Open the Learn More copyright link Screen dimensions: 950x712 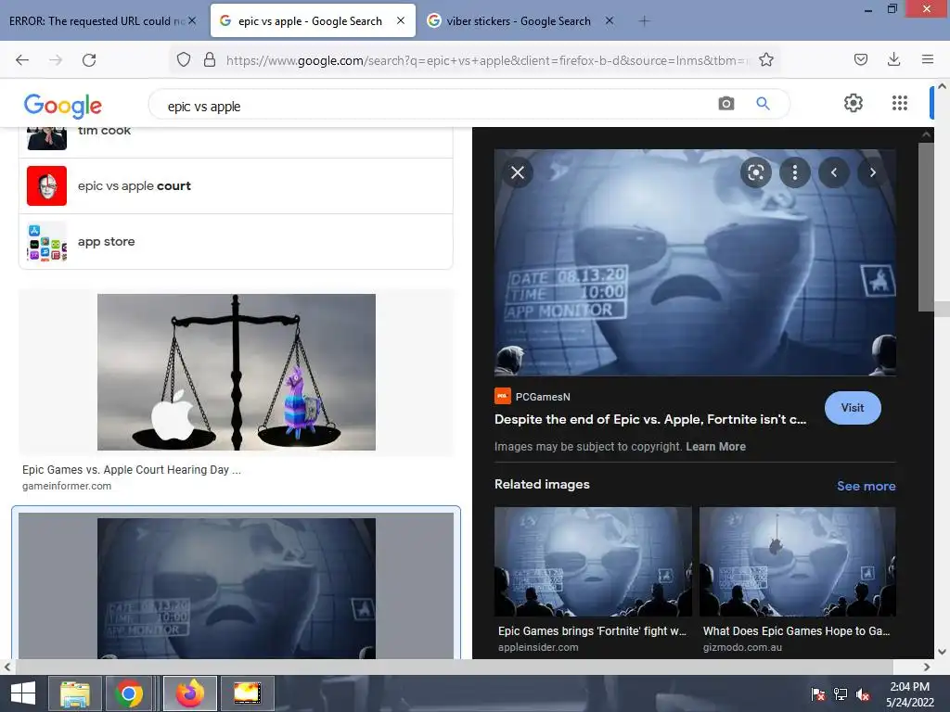(715, 447)
